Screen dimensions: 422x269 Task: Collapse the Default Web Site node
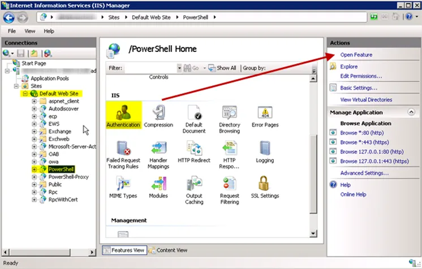[x=25, y=94]
